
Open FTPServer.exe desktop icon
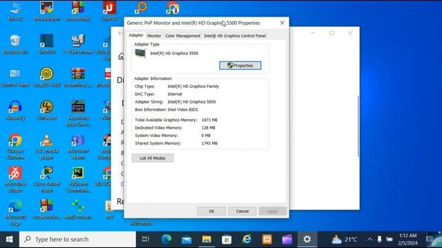pyautogui.click(x=78, y=44)
